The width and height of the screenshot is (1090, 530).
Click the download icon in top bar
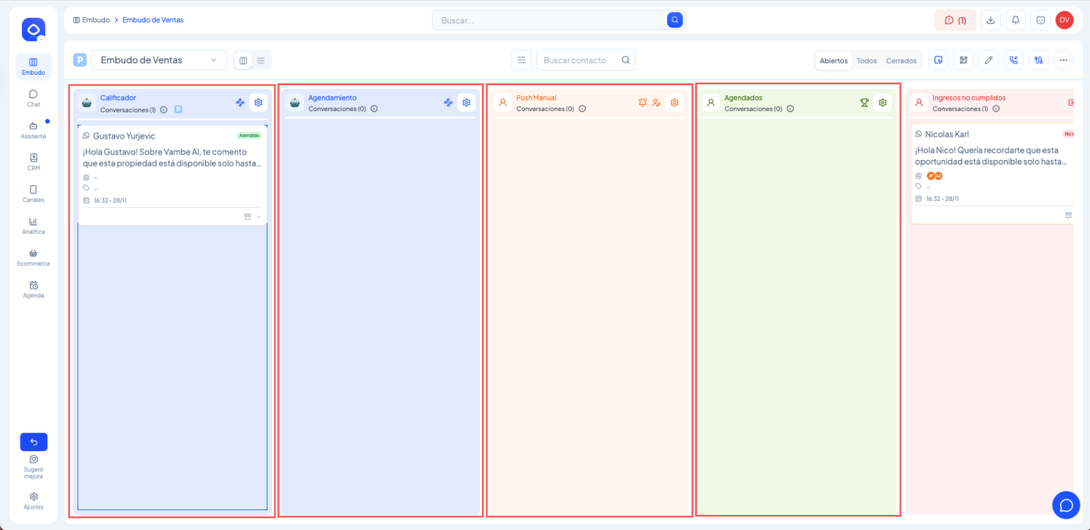coord(991,21)
